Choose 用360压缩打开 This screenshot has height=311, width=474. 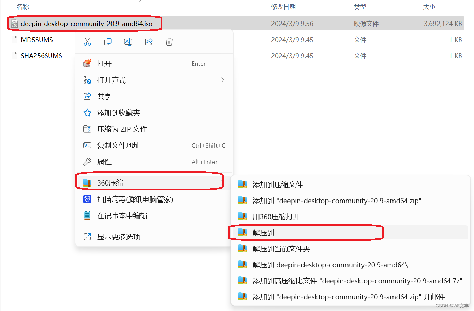[x=350, y=217]
